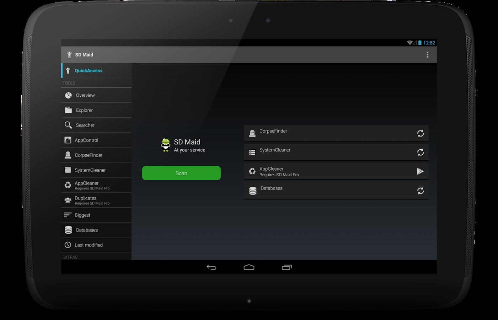Click the CorpseFinder card tombstone icon

[252, 133]
